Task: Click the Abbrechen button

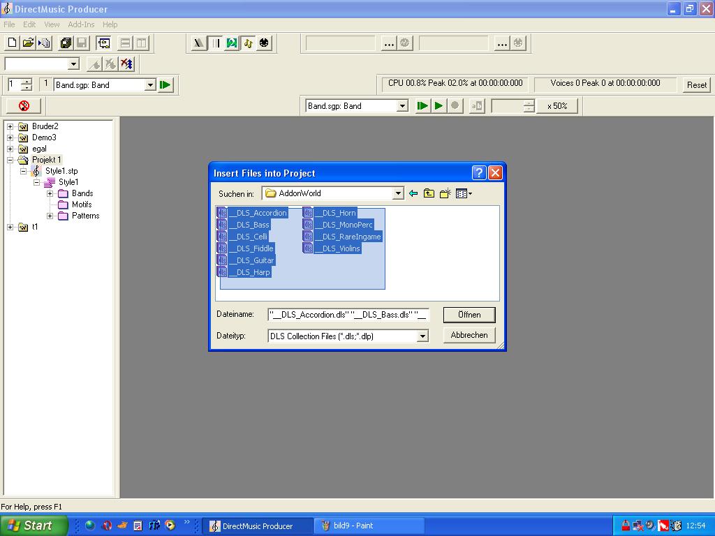Action: [469, 335]
